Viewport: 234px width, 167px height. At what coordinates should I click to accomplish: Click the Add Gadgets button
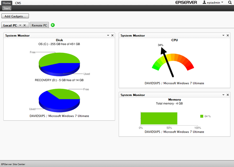(x=15, y=16)
